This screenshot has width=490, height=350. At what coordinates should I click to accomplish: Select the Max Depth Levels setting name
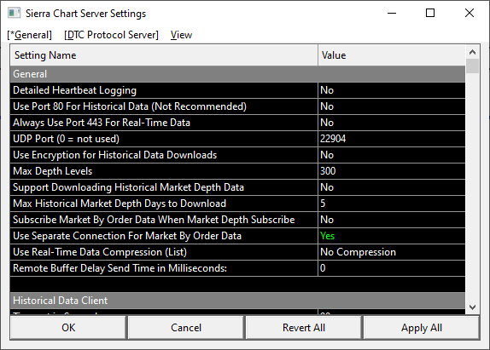[164, 171]
